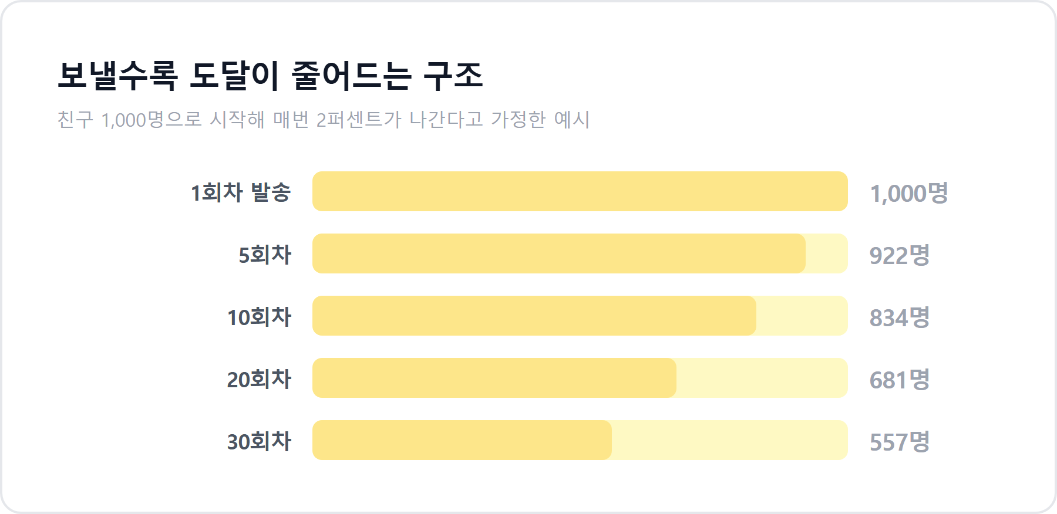Image resolution: width=1057 pixels, height=514 pixels.
Task: Select the 20회차 row label
Action: tap(259, 378)
